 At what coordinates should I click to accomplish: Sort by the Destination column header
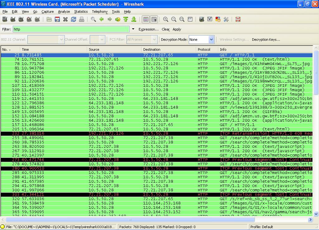click(169, 49)
